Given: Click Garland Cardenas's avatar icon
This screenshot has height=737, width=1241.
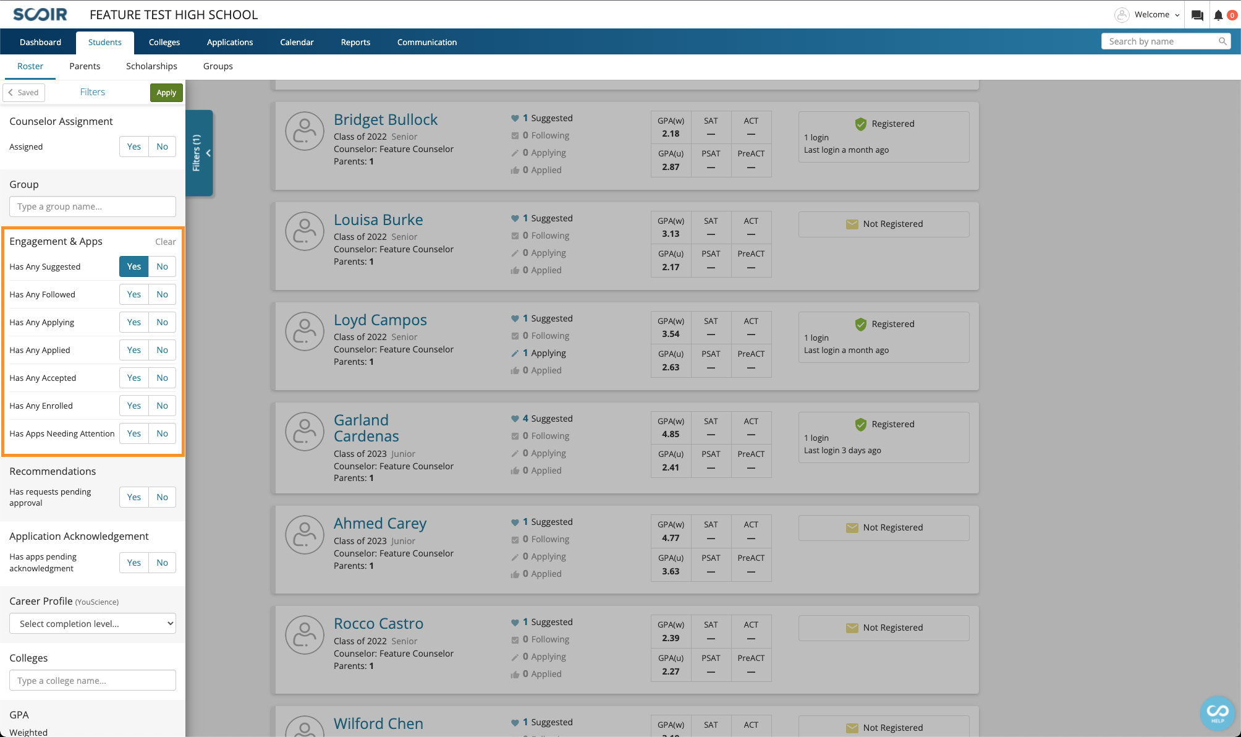Looking at the screenshot, I should point(305,432).
